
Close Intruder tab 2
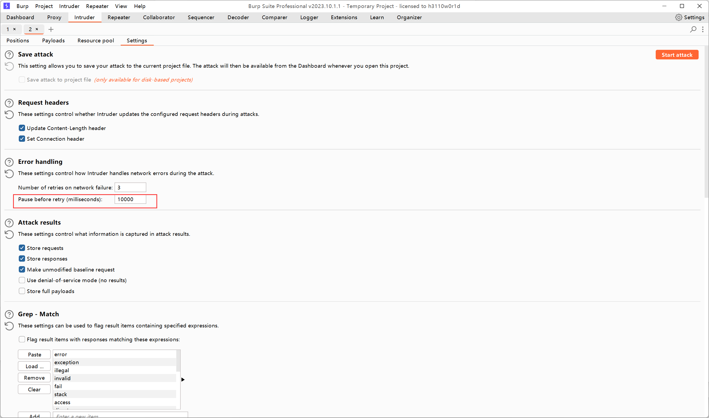[x=37, y=29]
